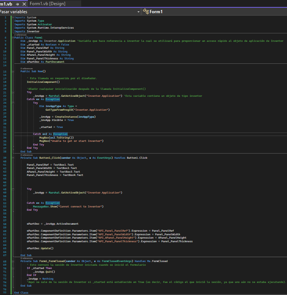Image resolution: width=287 pixels, height=295 pixels.
Task: Open '0 references' CodeLens above Sub New
Action: [x=26, y=68]
